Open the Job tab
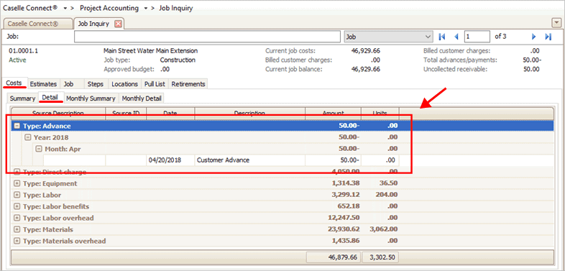 (71, 84)
